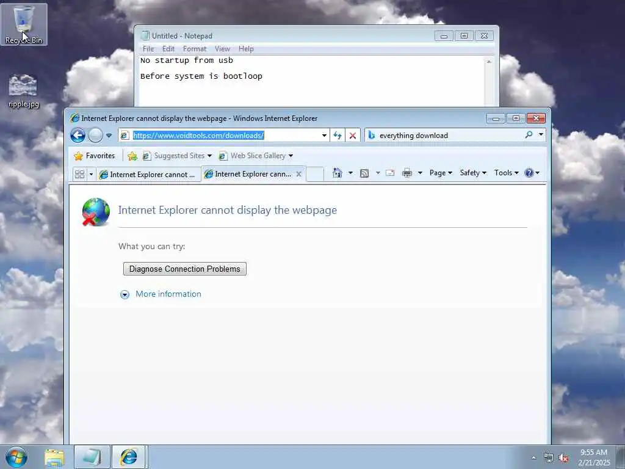Open Web Slice Gallery link
The image size is (625, 469).
coord(256,156)
